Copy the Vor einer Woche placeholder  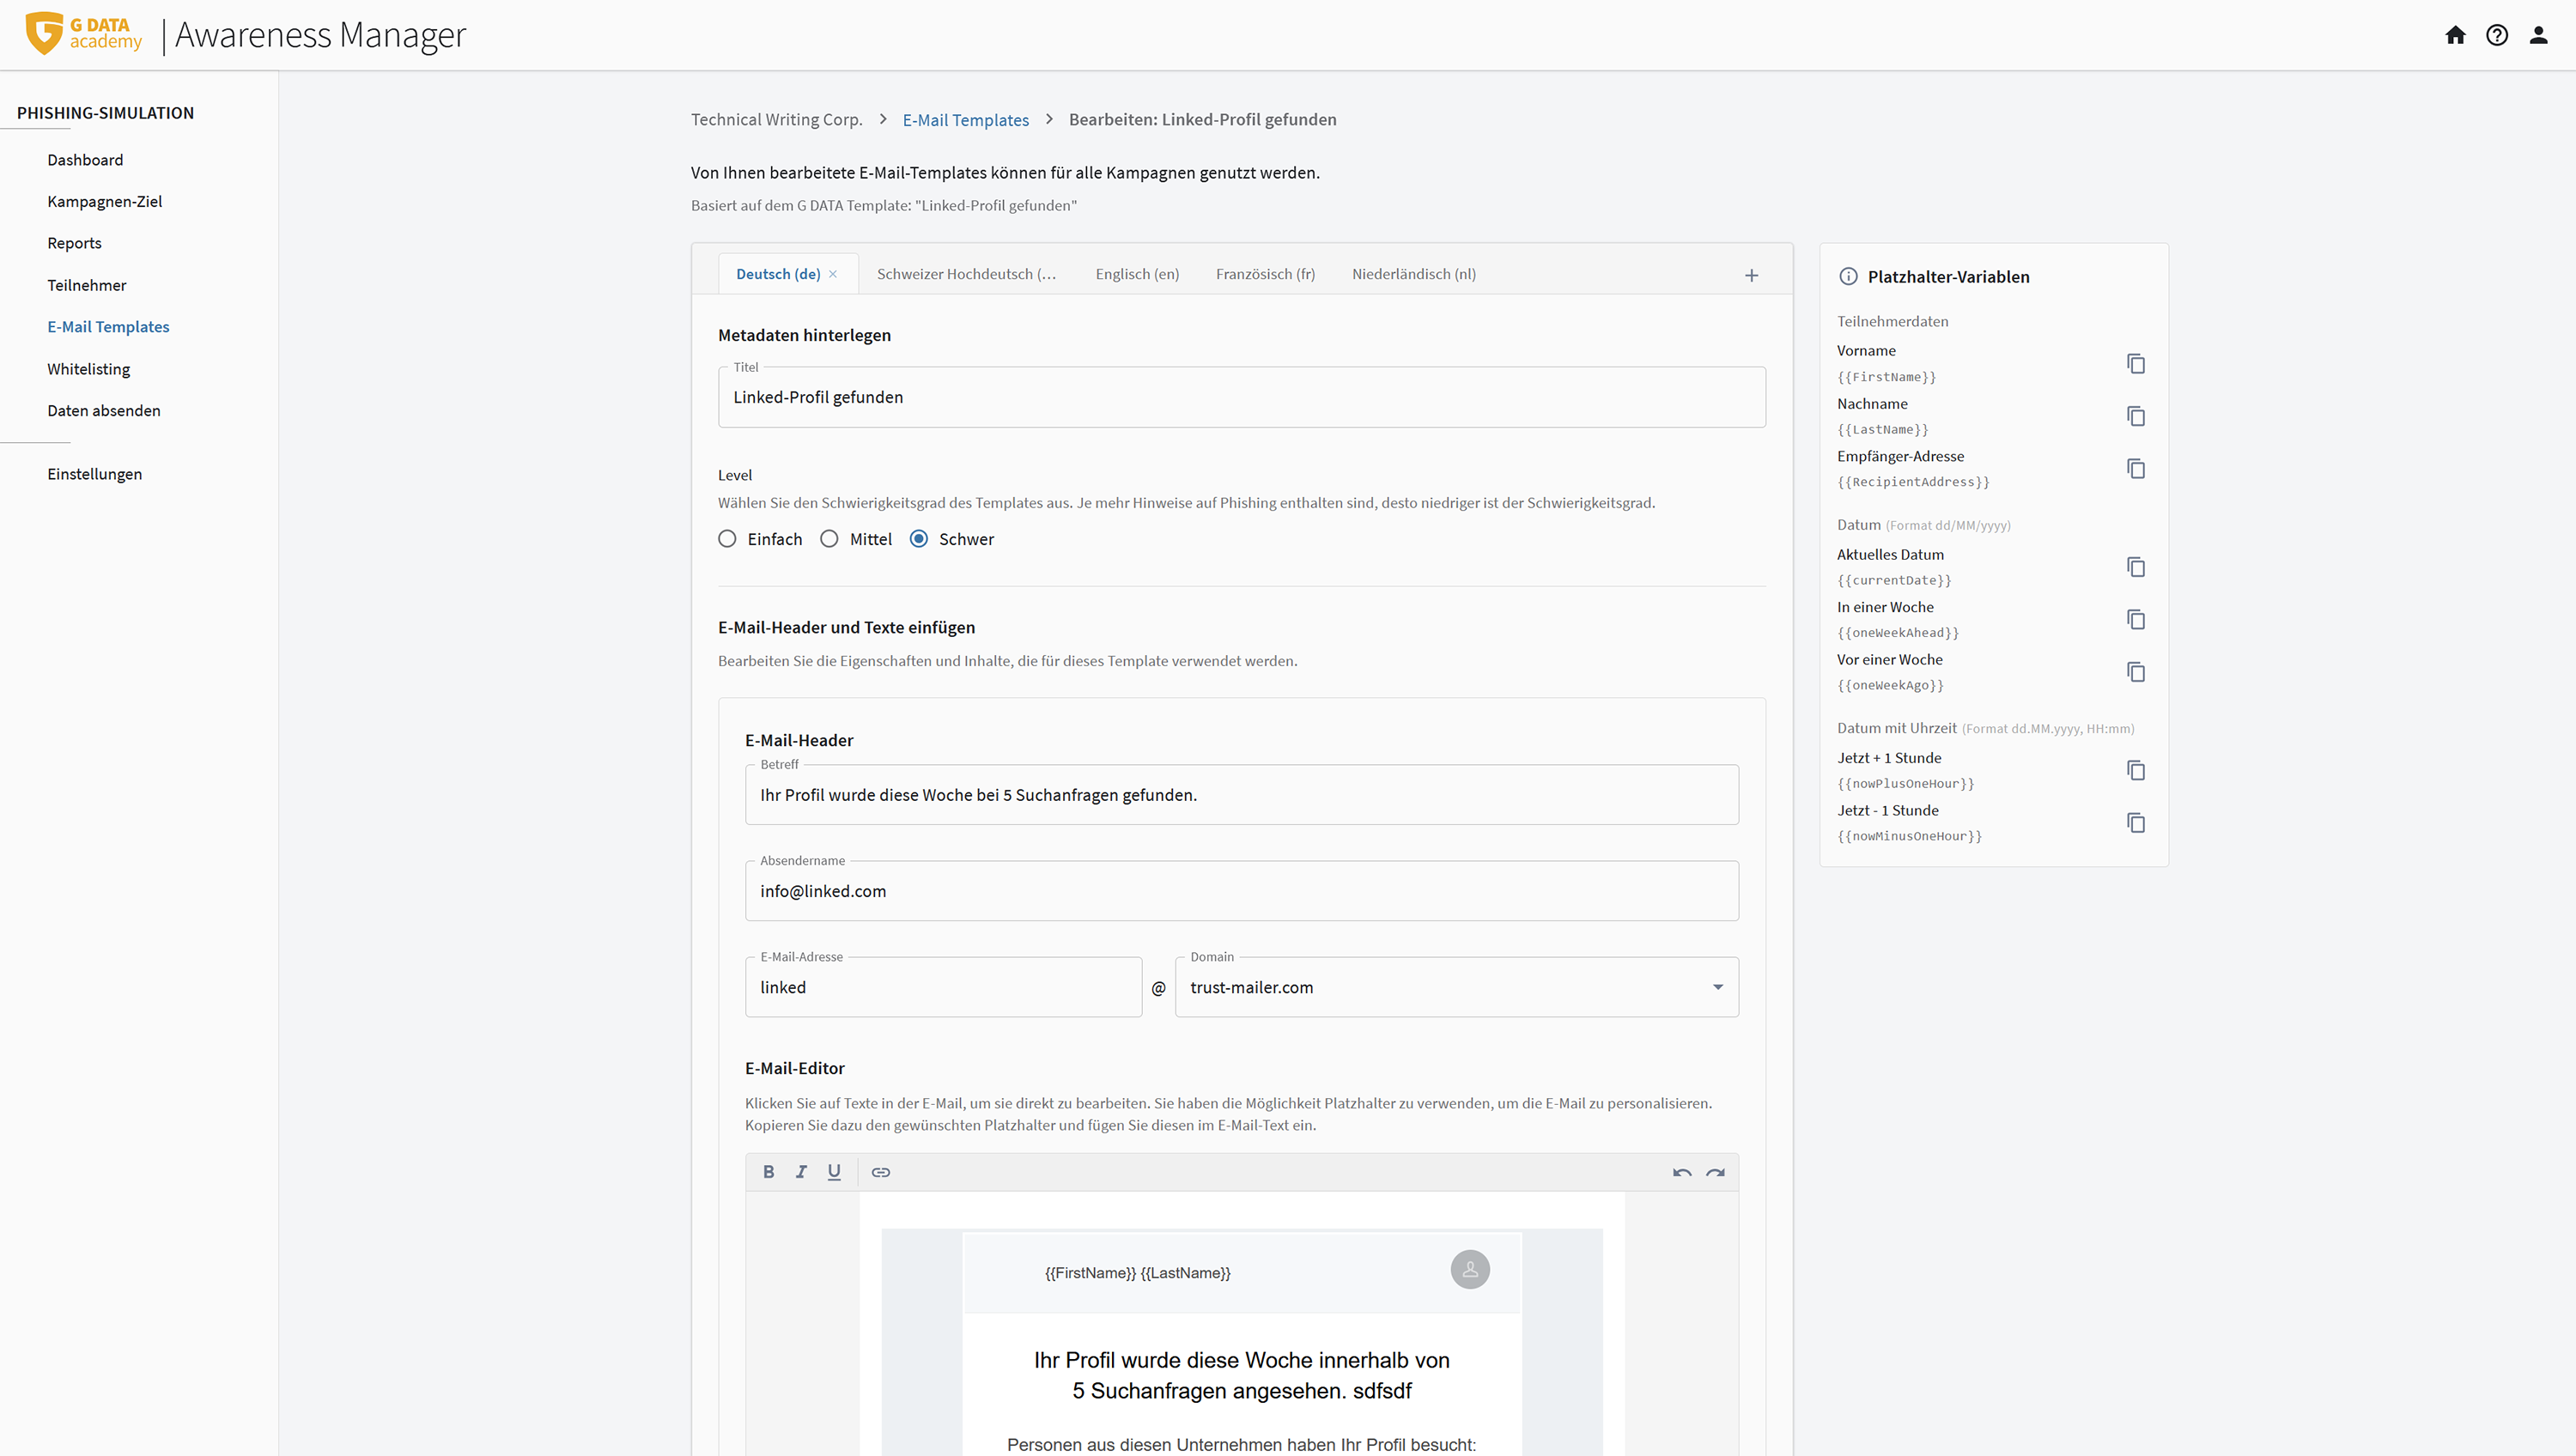click(2136, 672)
